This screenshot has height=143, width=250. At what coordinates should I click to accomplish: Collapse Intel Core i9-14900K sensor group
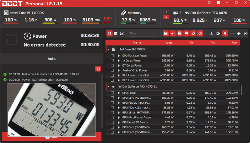click(109, 49)
